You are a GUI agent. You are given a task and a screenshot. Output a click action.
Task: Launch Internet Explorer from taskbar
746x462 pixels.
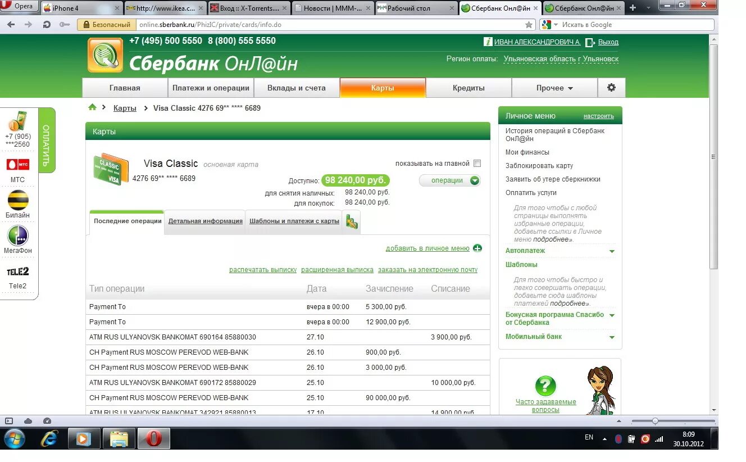click(x=49, y=438)
